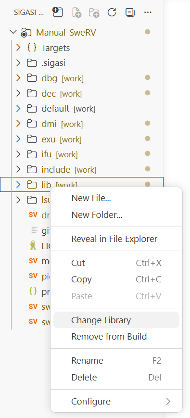
Task: Expand the .sigasi folder chevron
Action: (18, 63)
